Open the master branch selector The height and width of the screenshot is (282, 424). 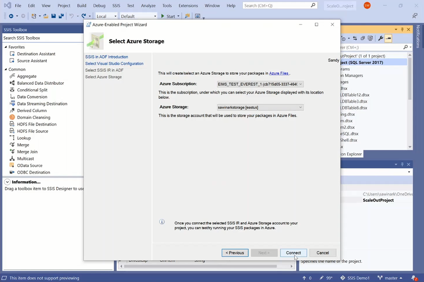[x=390, y=278]
